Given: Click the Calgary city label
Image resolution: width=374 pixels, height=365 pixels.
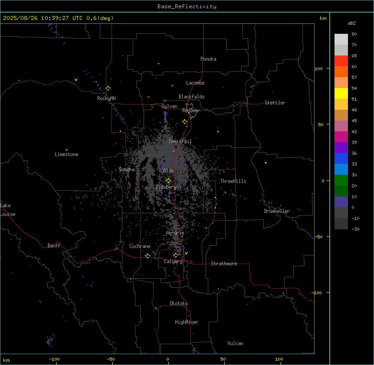Looking at the screenshot, I should pos(173,261).
